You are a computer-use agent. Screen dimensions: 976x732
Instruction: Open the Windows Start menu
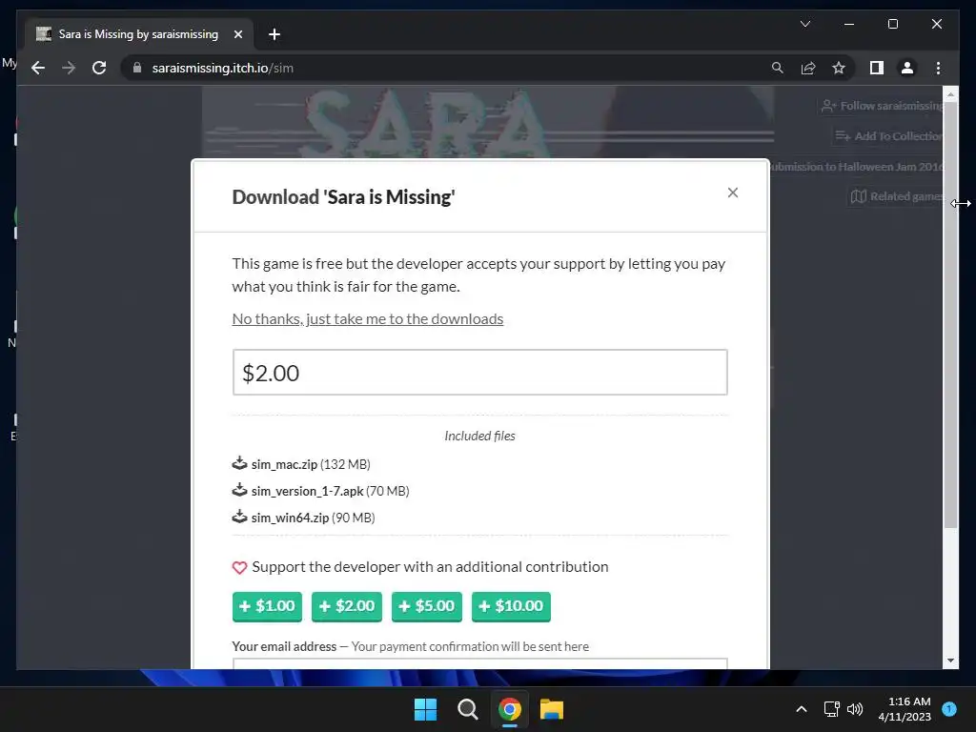[x=426, y=709]
